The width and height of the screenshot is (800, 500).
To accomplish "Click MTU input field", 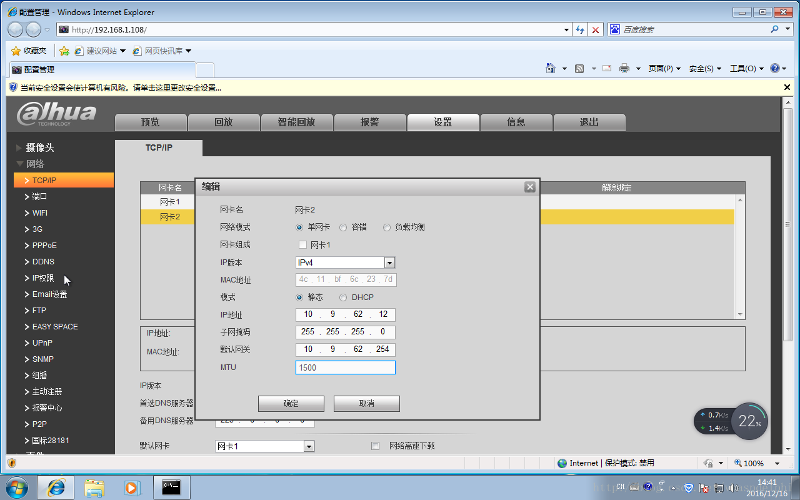I will tap(346, 367).
